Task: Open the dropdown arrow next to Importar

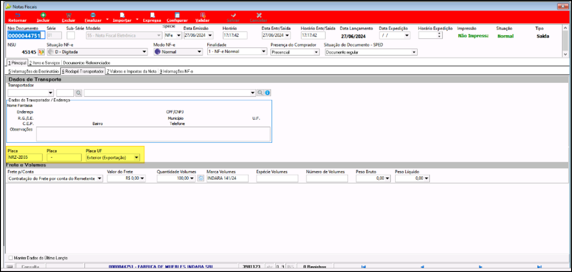Action: 137,20
